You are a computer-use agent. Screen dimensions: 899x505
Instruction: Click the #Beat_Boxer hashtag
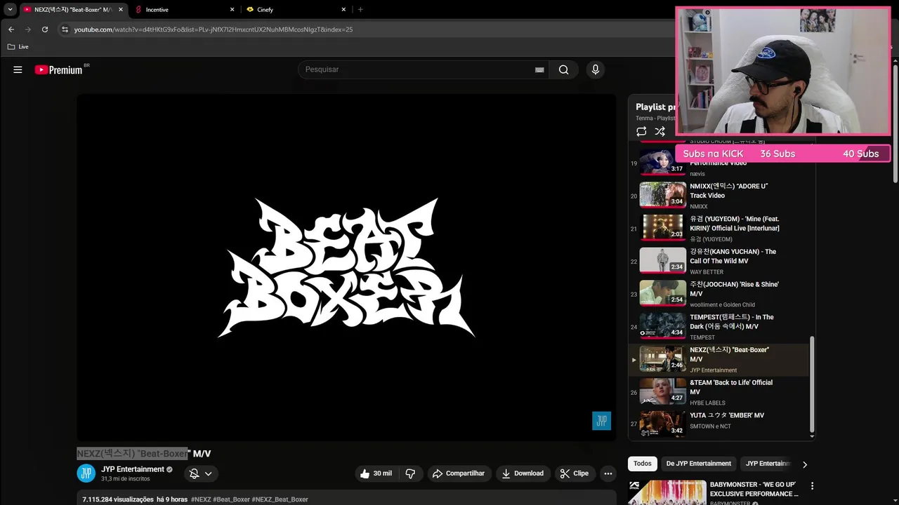[x=232, y=499]
